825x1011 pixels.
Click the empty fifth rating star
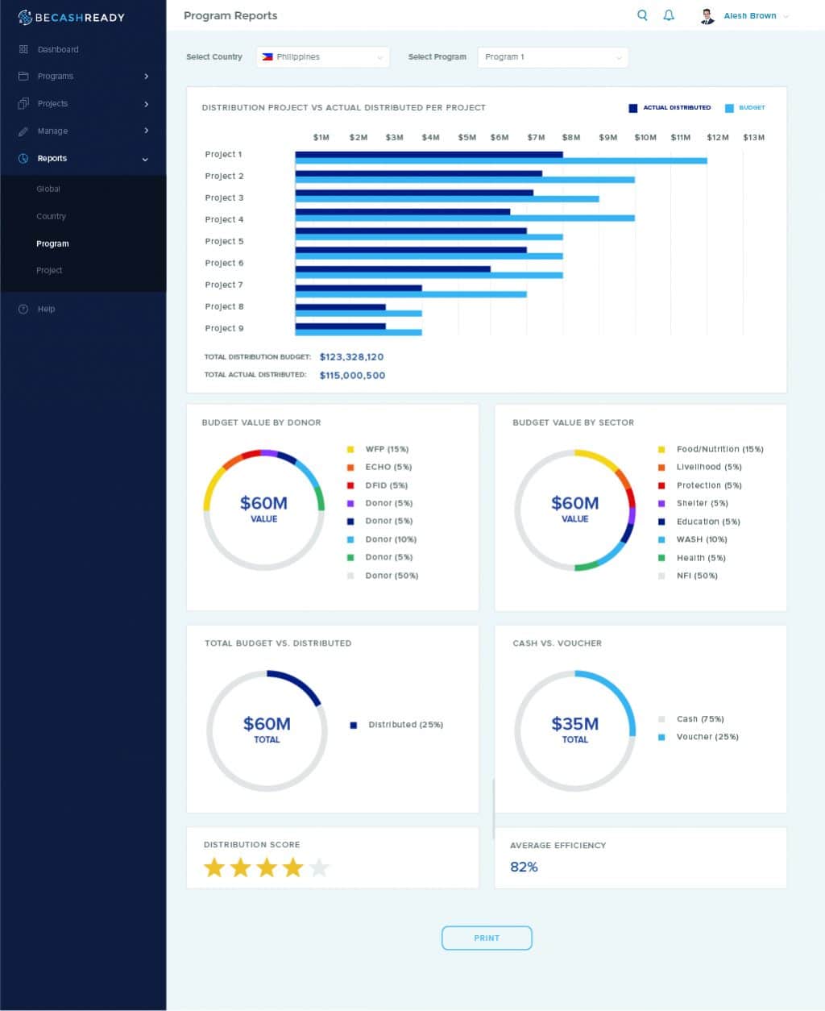[320, 867]
